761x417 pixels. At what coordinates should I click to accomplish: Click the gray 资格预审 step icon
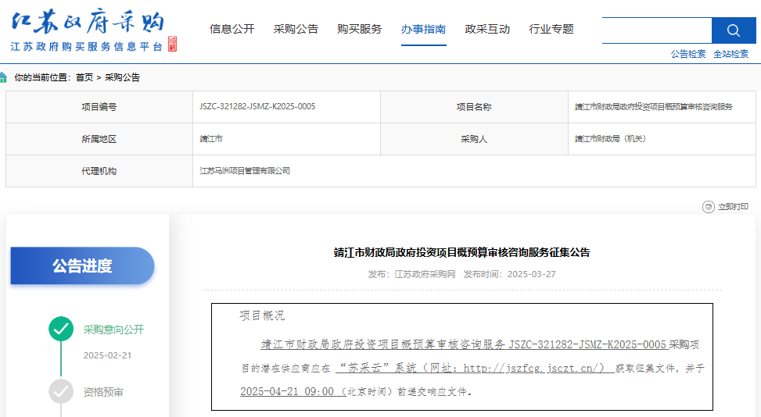[61, 391]
